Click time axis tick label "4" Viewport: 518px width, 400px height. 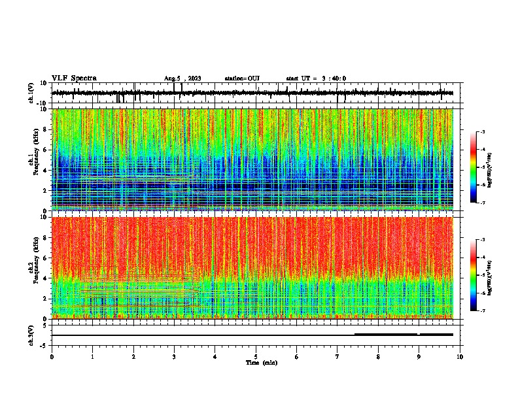[x=215, y=356]
